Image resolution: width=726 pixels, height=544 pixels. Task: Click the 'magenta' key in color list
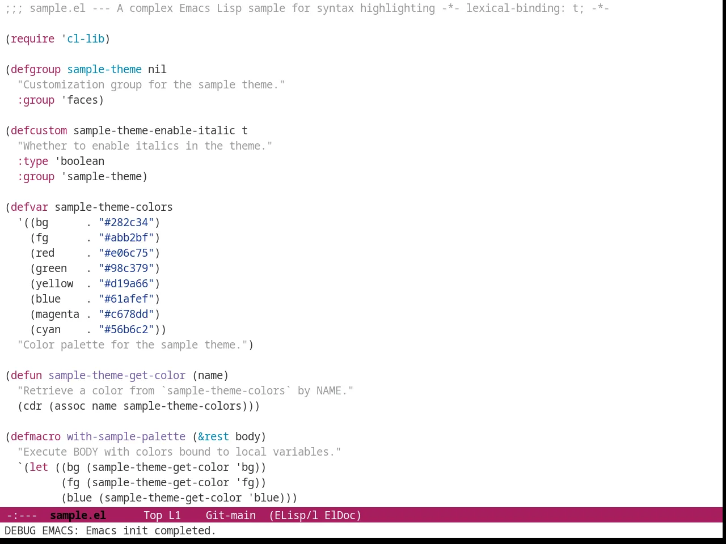click(57, 314)
